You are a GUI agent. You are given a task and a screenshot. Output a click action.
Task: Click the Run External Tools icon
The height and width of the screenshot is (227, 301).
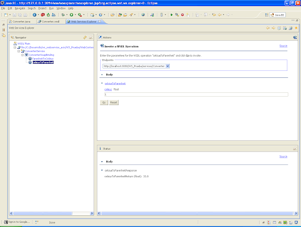[80, 15]
